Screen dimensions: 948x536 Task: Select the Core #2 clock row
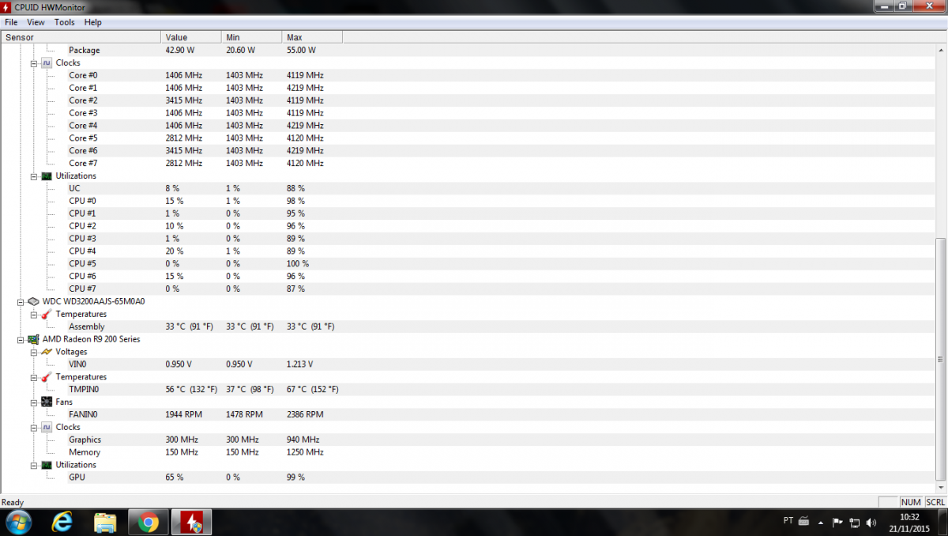467,100
